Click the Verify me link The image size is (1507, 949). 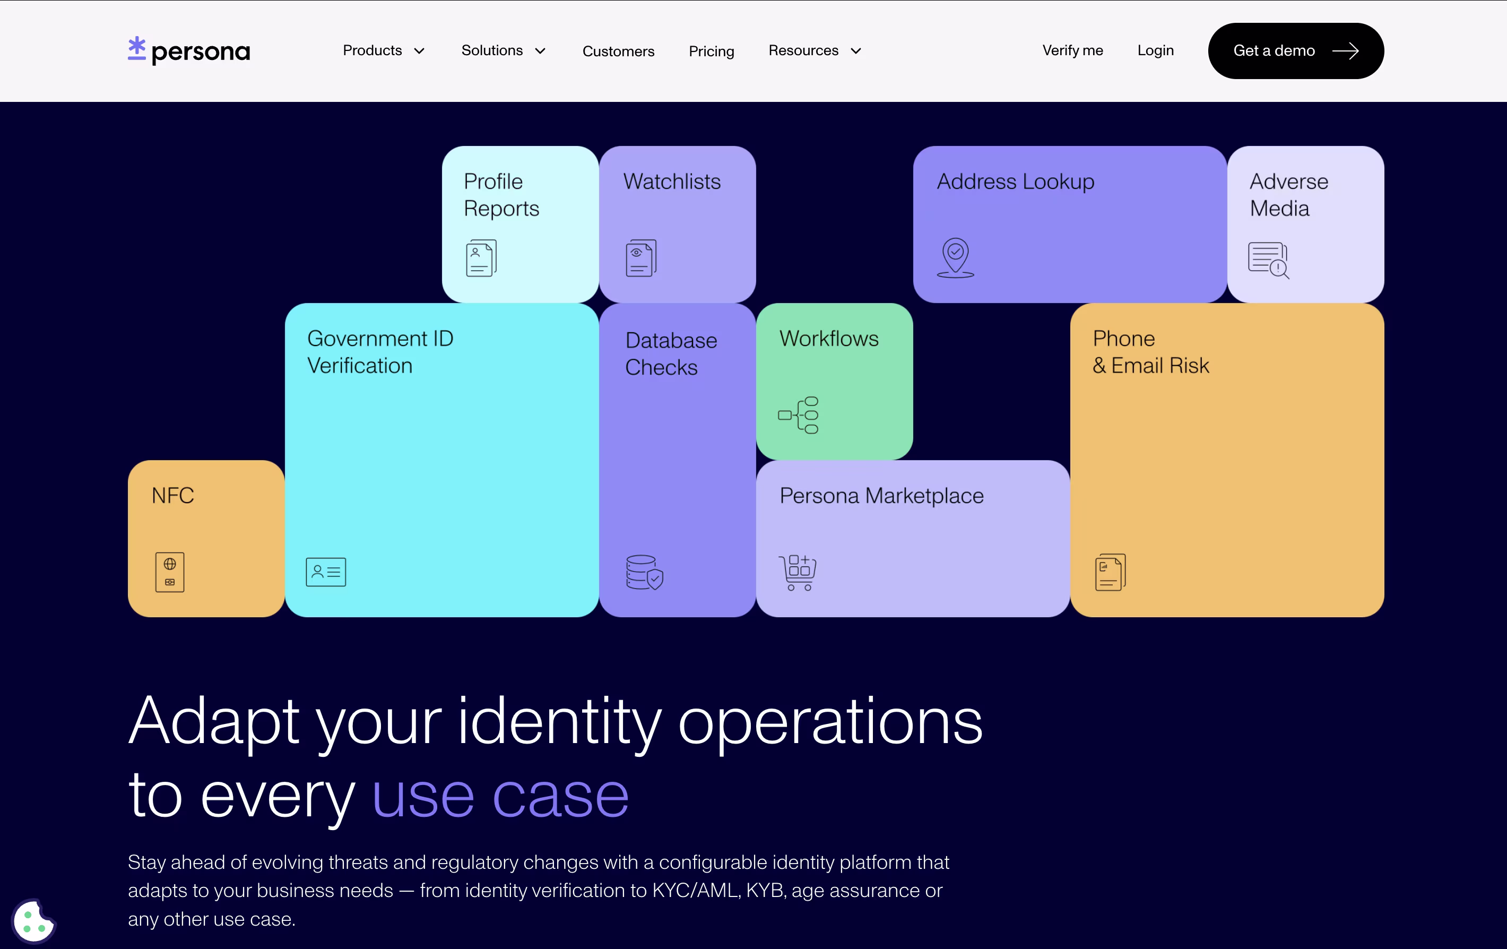coord(1072,51)
